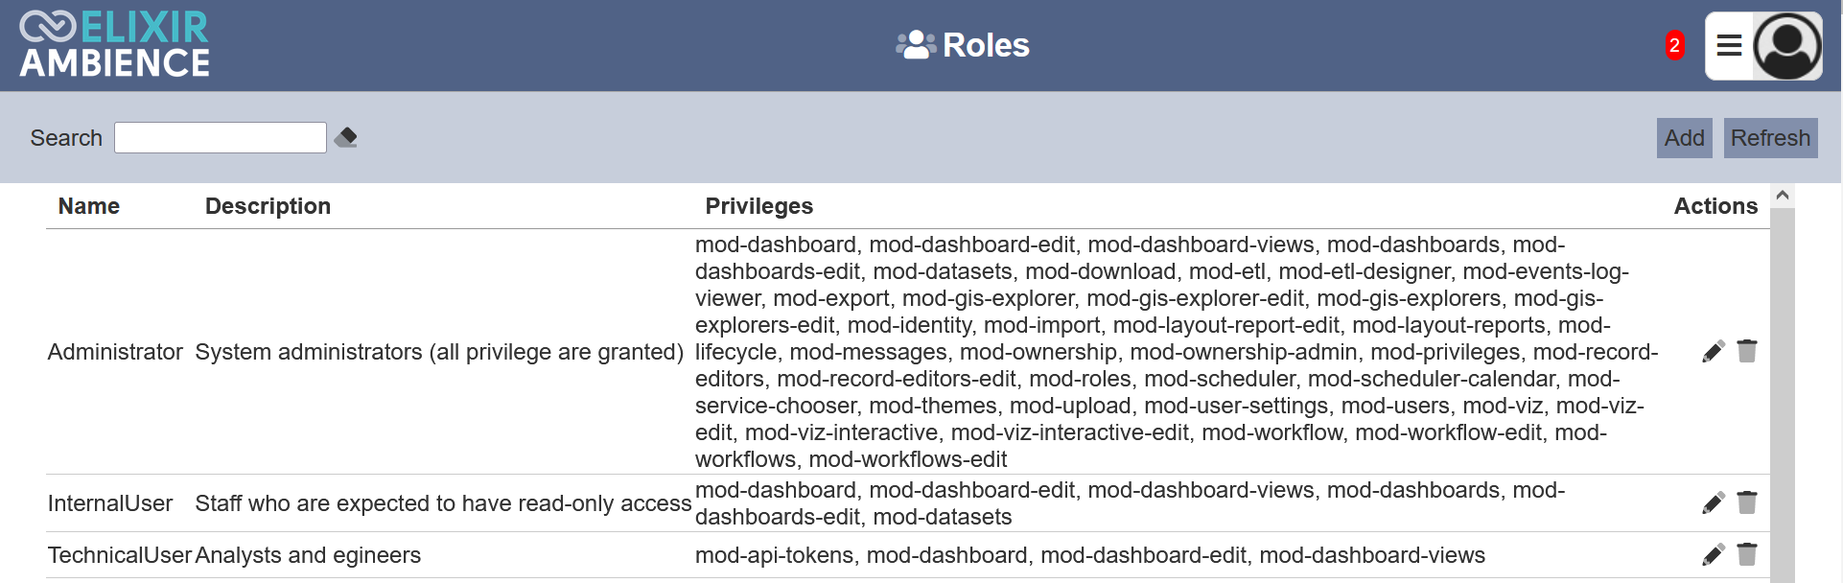Edit the InternalUser role
The height and width of the screenshot is (583, 1843).
point(1714,503)
